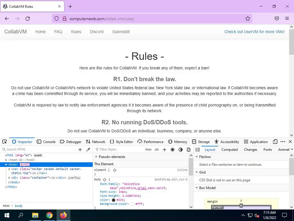Expand the head element node
294x221 pixels.
6,160
